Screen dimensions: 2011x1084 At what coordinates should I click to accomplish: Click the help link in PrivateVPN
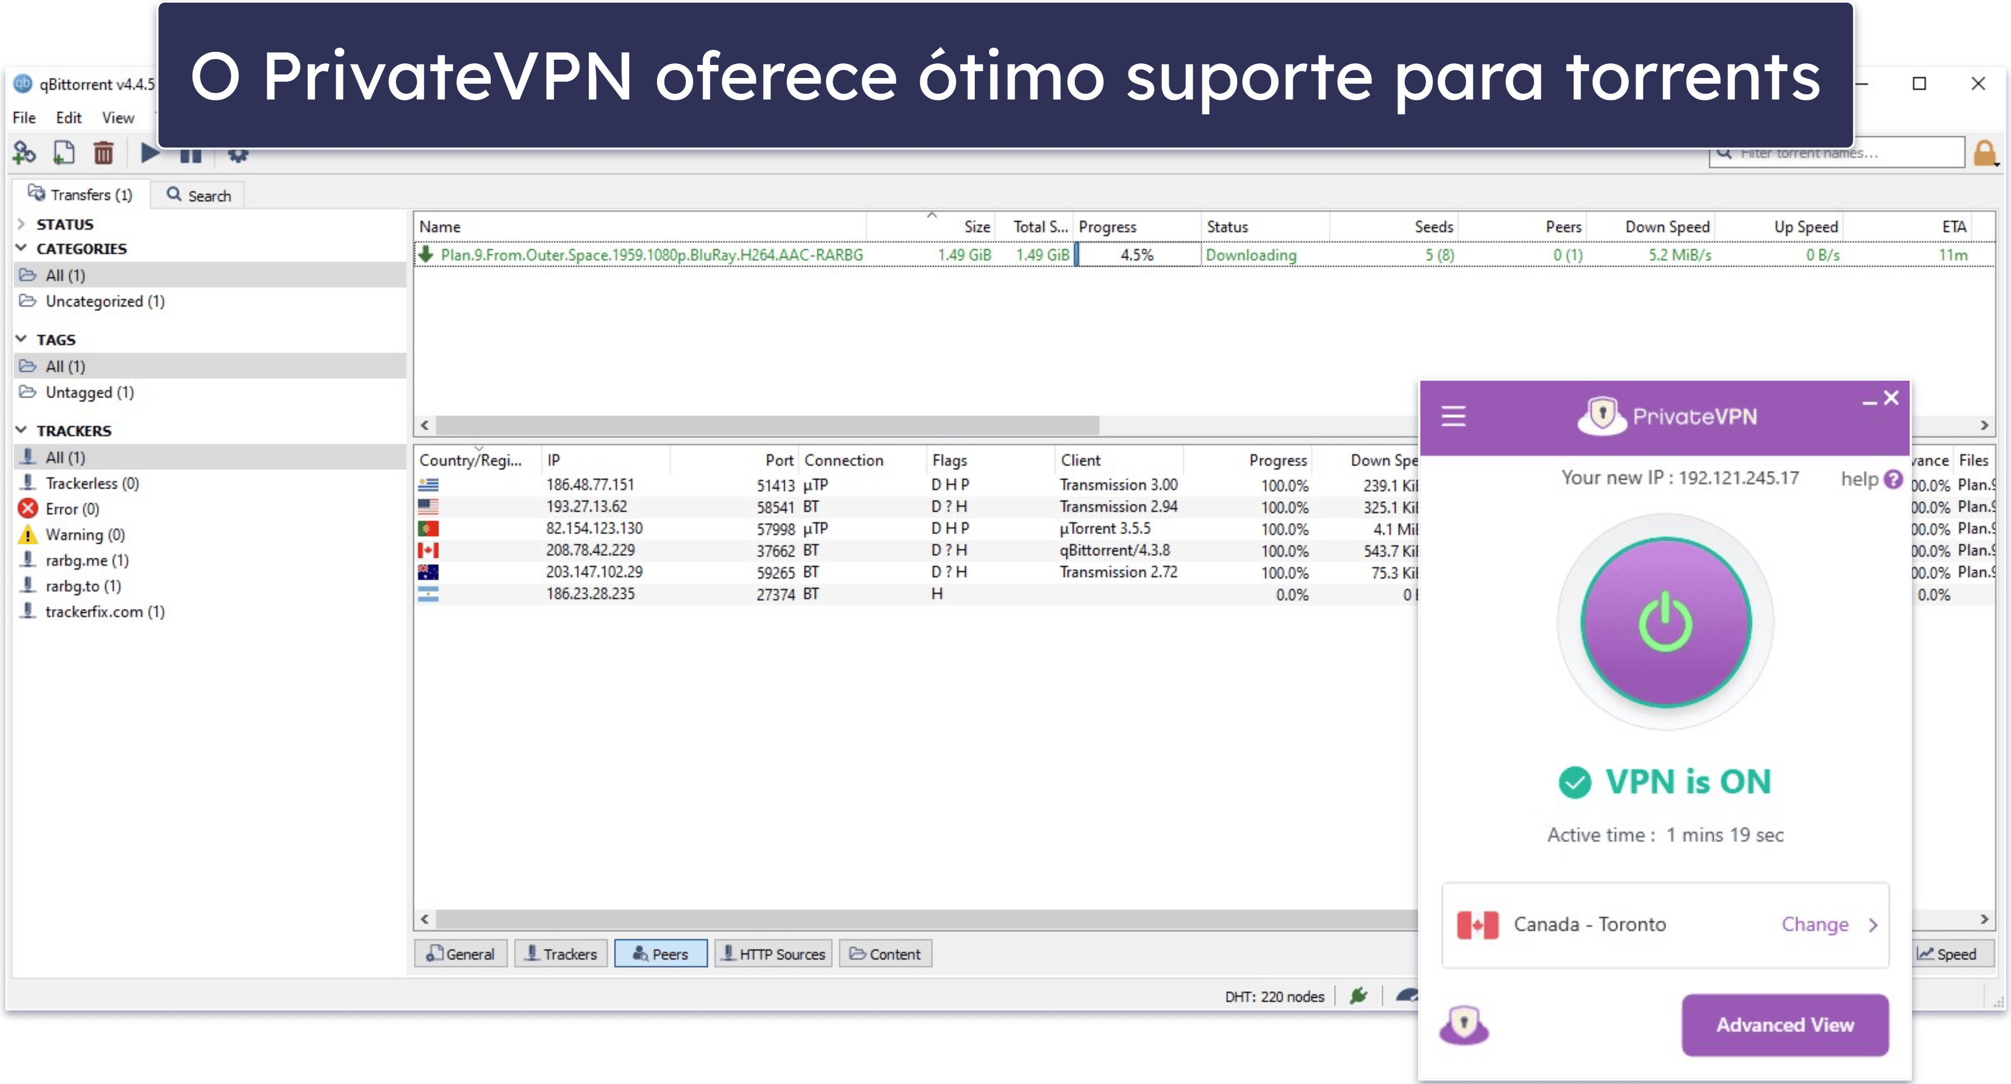(x=1860, y=479)
